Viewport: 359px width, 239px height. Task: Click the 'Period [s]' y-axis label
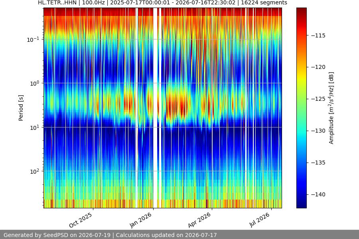tap(21, 108)
